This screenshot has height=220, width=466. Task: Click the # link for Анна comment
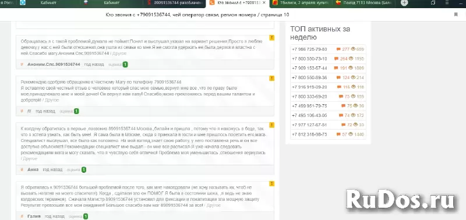(22, 169)
